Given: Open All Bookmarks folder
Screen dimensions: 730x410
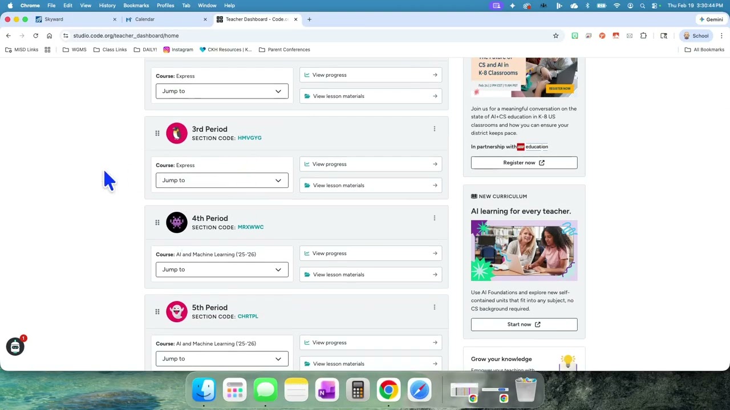Looking at the screenshot, I should click(x=704, y=50).
